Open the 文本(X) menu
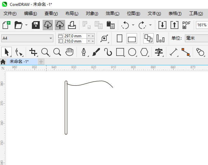The width and height of the screenshot is (208, 165). pos(154,14)
